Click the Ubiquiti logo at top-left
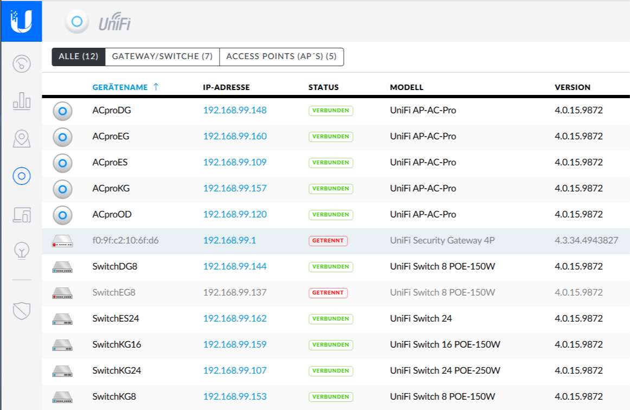Screen dimensions: 630x410 click(21, 21)
